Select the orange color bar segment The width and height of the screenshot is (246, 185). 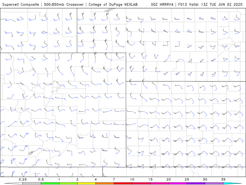[105, 183]
